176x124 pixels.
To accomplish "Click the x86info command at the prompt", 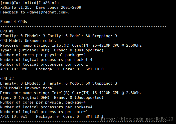I will tap(51, 3).
